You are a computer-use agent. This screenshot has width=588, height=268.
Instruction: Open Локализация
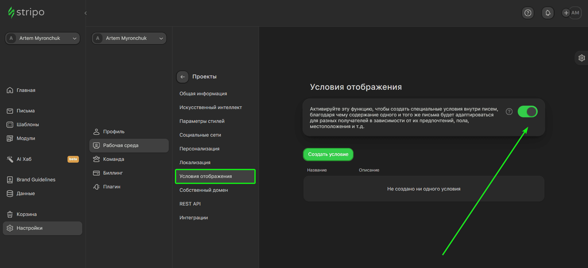coord(195,163)
